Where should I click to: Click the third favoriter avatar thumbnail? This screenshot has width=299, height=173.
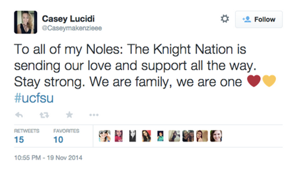pyautogui.click(x=132, y=136)
